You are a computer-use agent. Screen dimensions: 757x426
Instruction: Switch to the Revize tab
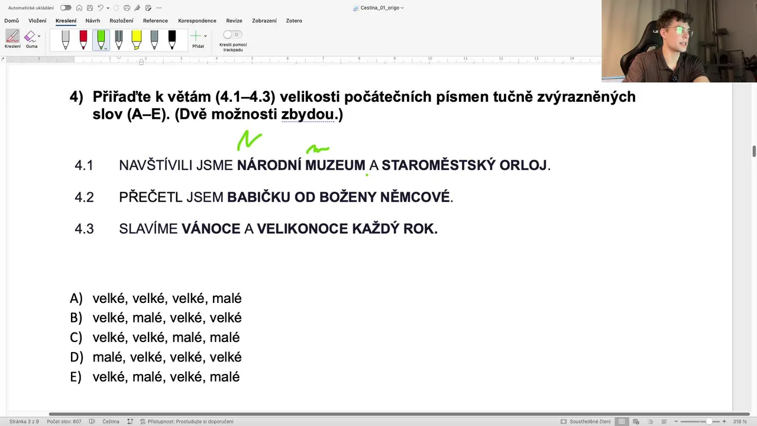tap(234, 21)
